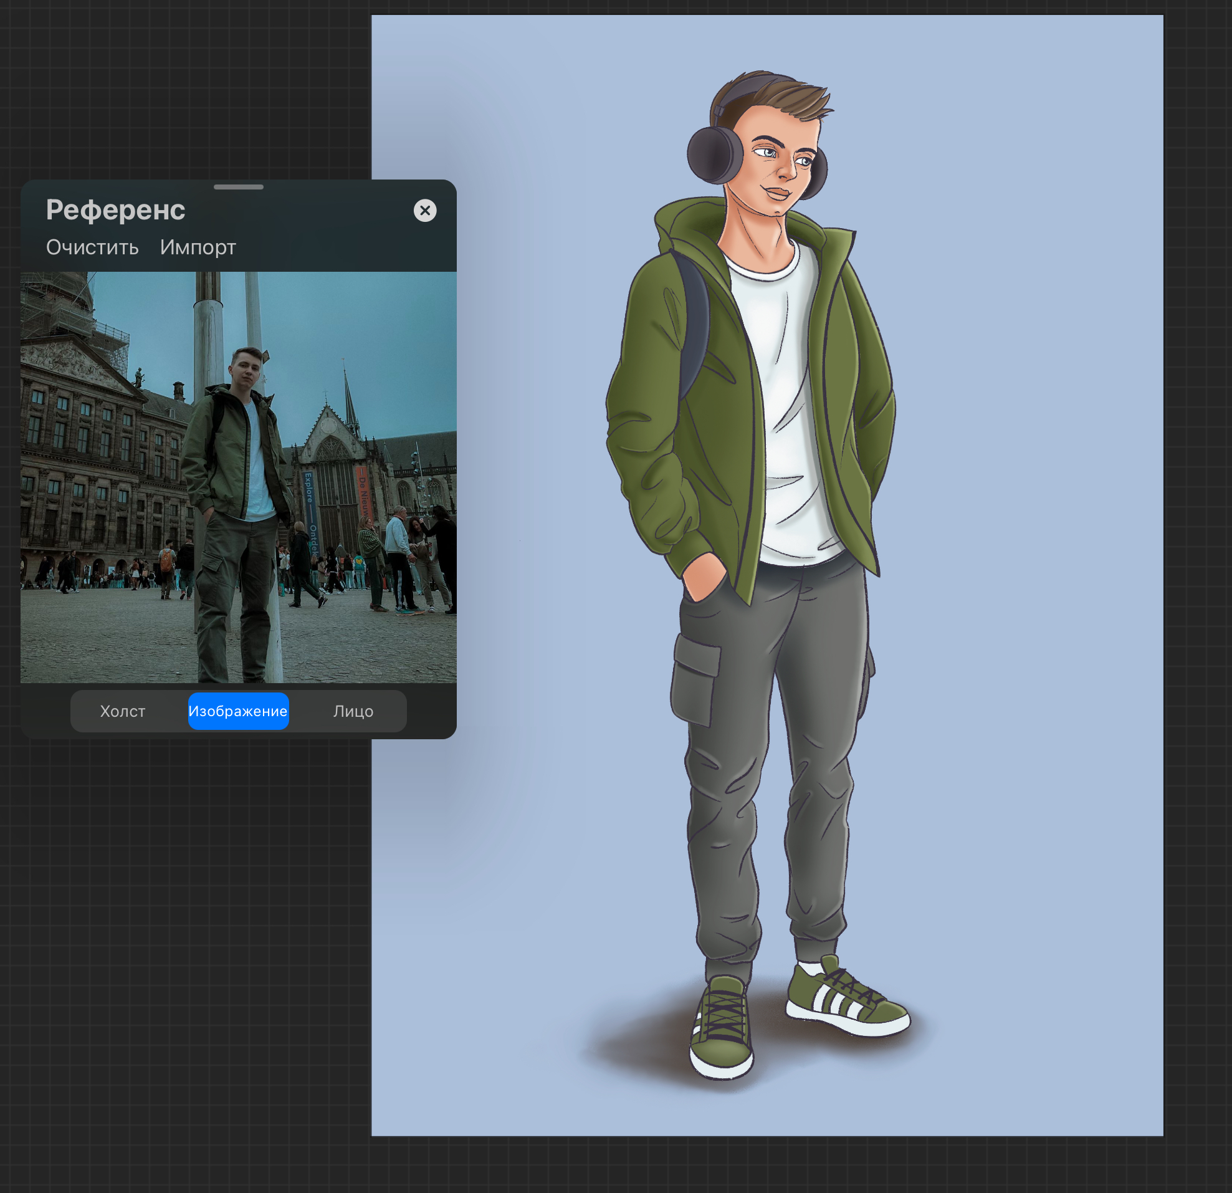Click the Reference panel drag handle
The width and height of the screenshot is (1232, 1193).
(x=238, y=187)
